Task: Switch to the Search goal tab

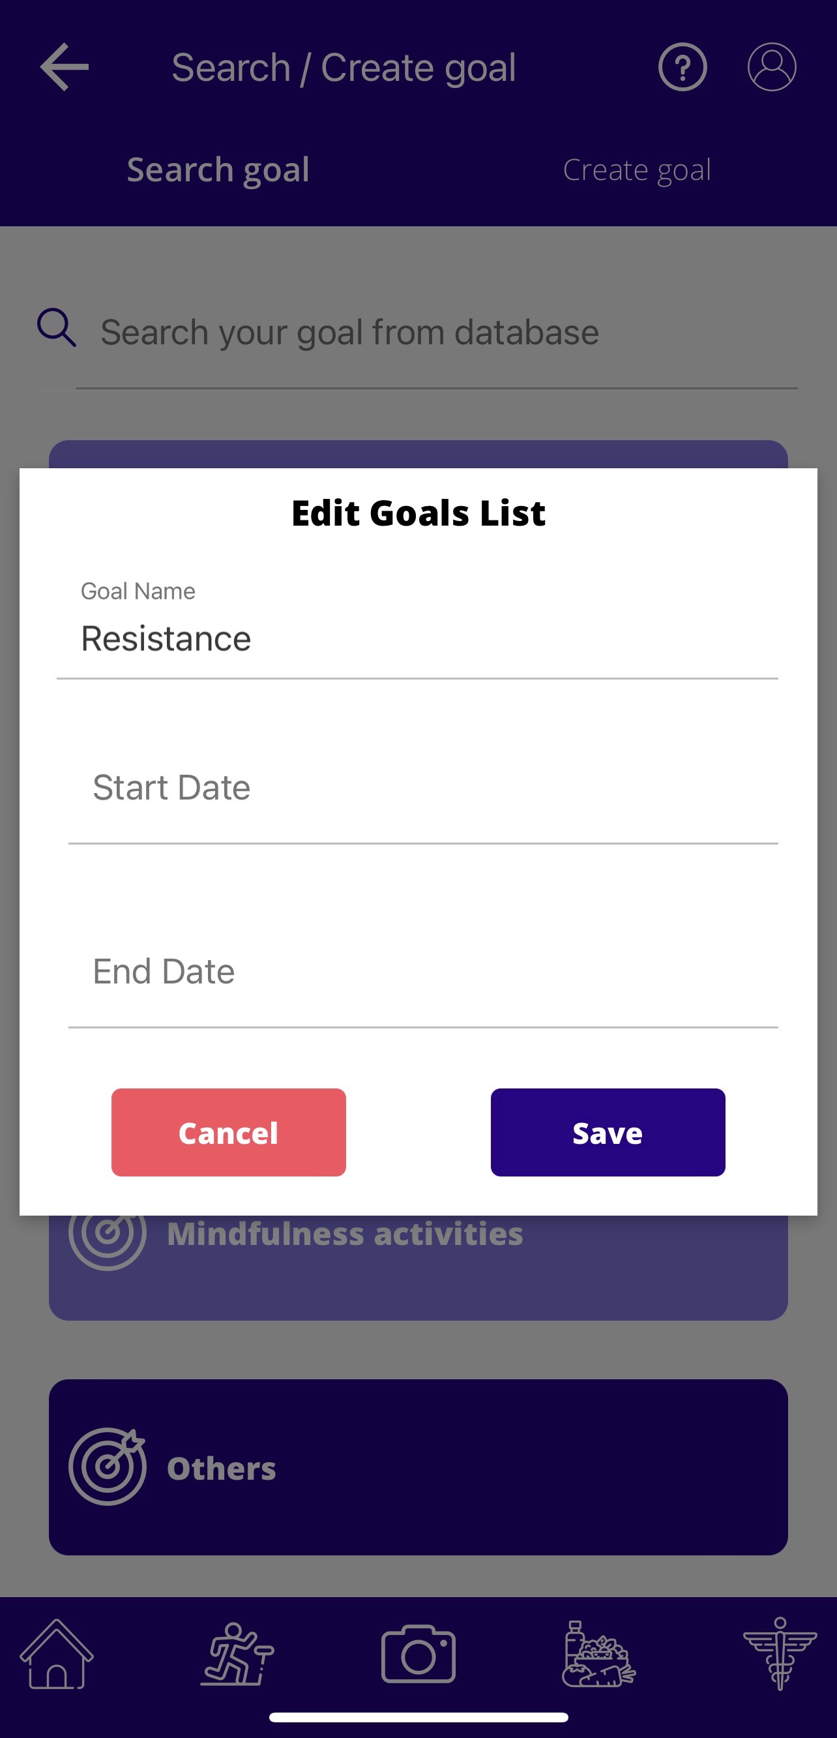Action: (218, 170)
